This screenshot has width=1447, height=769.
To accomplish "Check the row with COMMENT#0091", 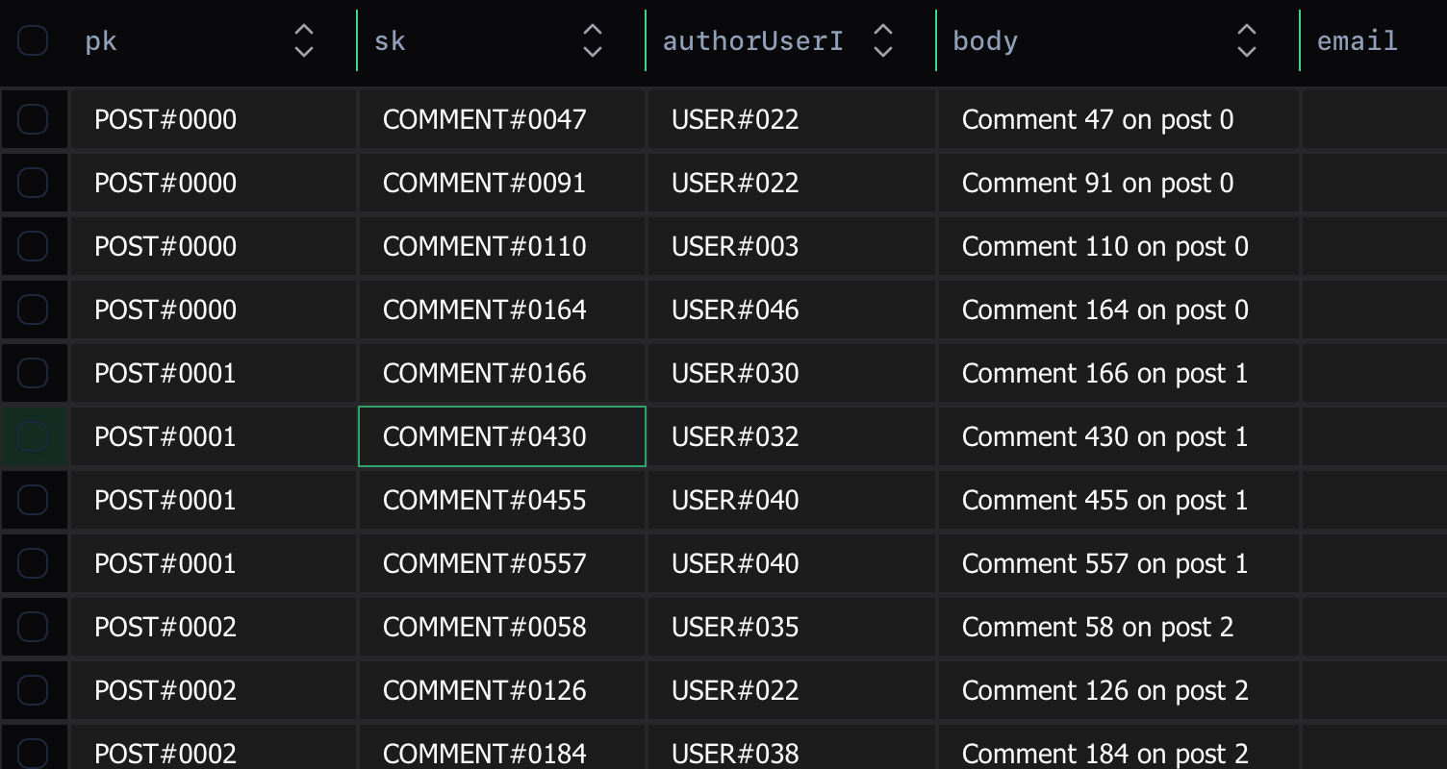I will 33,183.
